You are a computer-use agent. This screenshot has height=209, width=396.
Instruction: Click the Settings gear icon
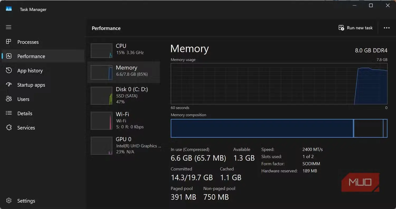(9, 201)
